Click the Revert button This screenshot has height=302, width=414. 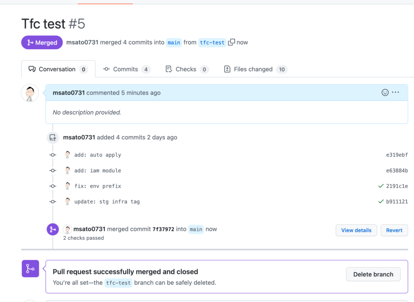pos(394,230)
